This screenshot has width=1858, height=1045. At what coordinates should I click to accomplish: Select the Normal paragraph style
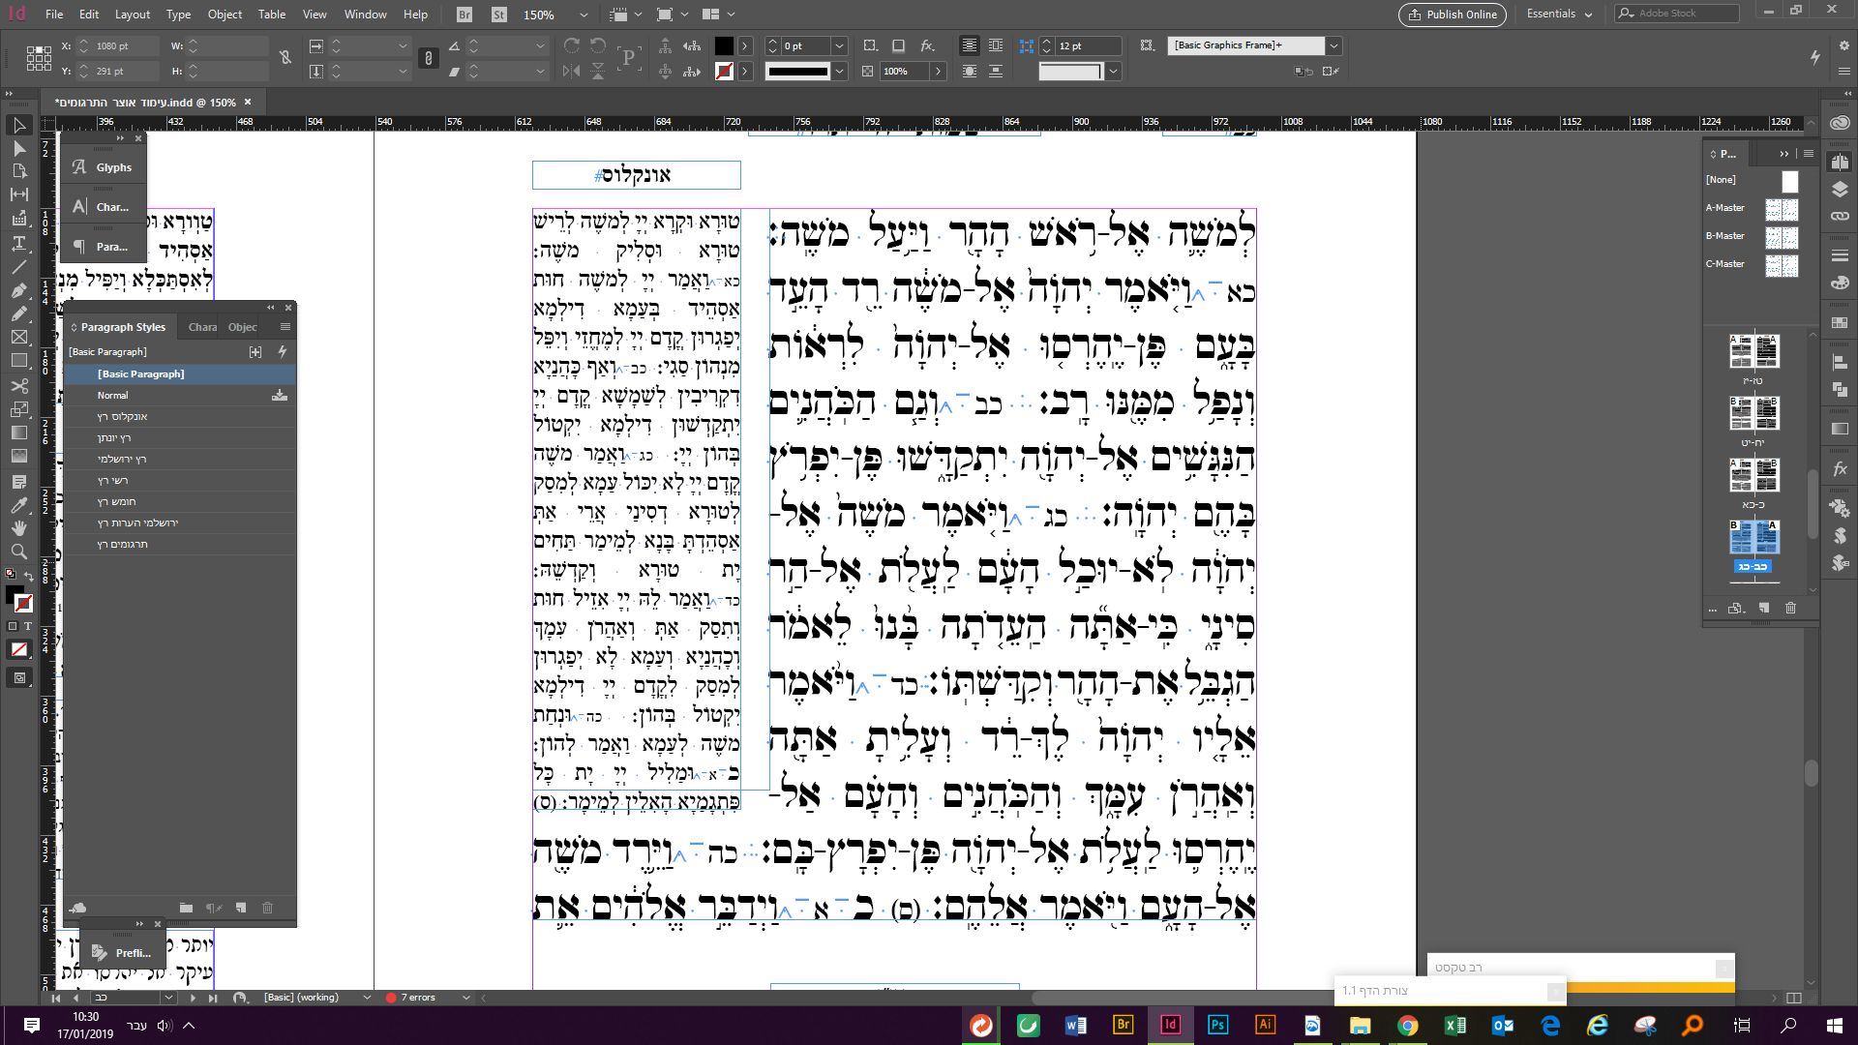point(112,395)
